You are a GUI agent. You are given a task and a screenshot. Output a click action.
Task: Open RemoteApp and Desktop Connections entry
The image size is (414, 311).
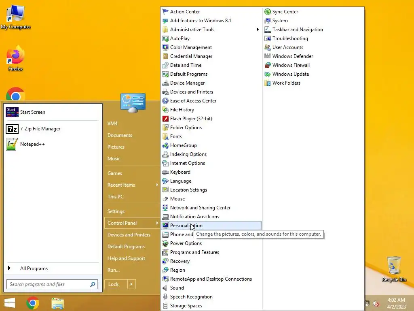pos(211,279)
